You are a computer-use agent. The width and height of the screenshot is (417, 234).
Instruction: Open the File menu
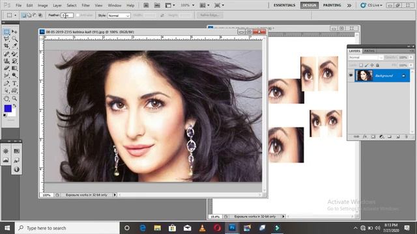coord(18,5)
